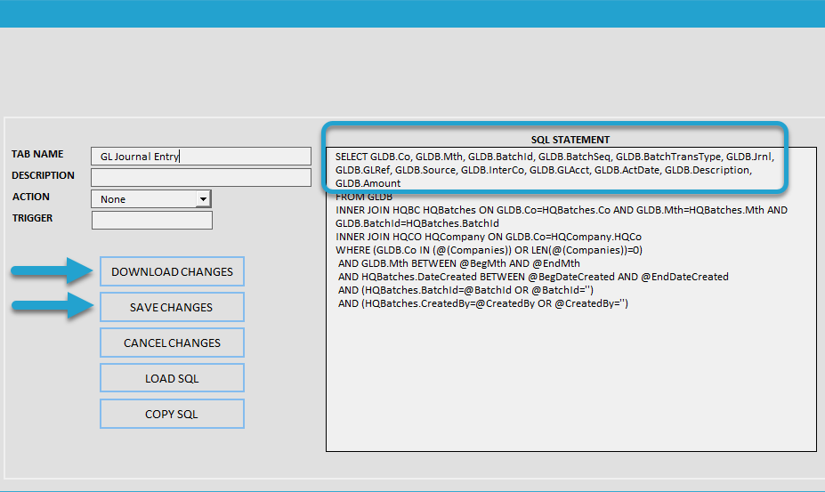This screenshot has width=825, height=492.
Task: Place cursor on the SELECT GLDB.Co line
Action: coord(554,157)
